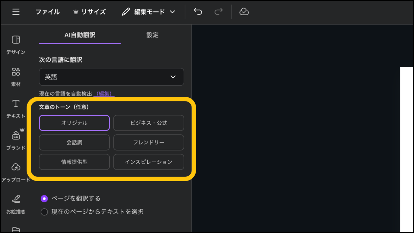414x233 pixels.
Task: Select the ページを翻訳する radio option
Action: [71, 198]
